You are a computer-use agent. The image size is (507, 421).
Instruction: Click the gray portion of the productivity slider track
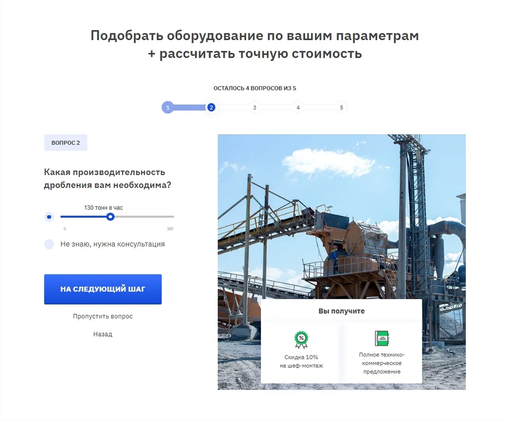[x=144, y=217]
